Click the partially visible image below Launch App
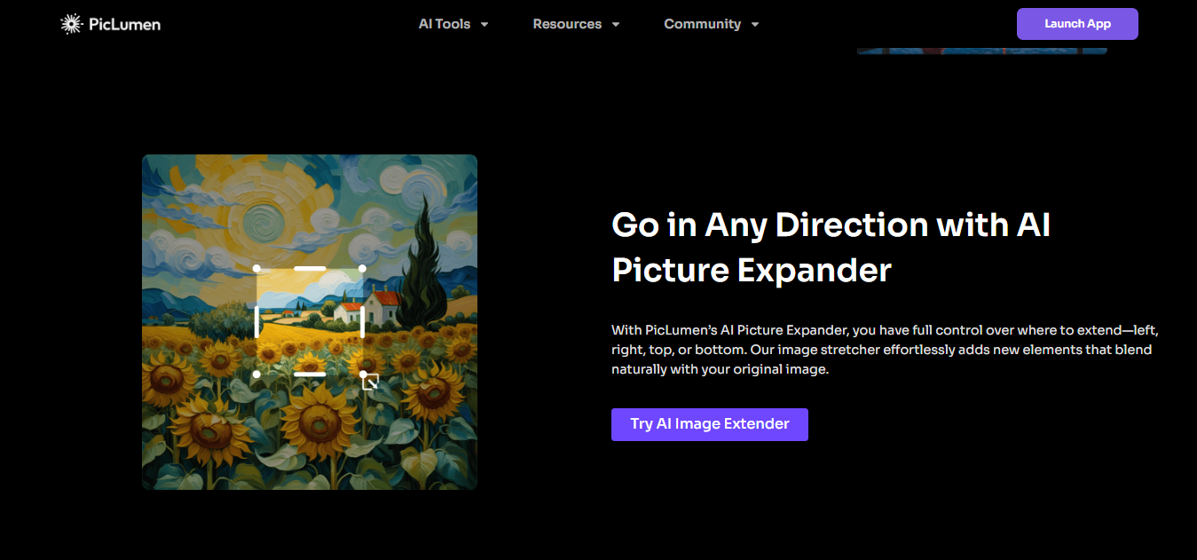Image resolution: width=1197 pixels, height=560 pixels. tap(981, 50)
